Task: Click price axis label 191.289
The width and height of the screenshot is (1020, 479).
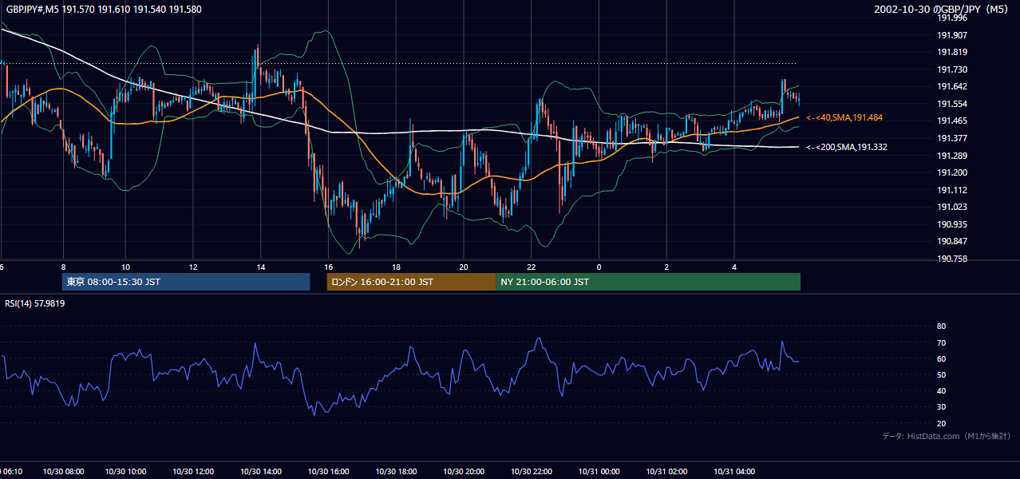Action: click(x=951, y=156)
